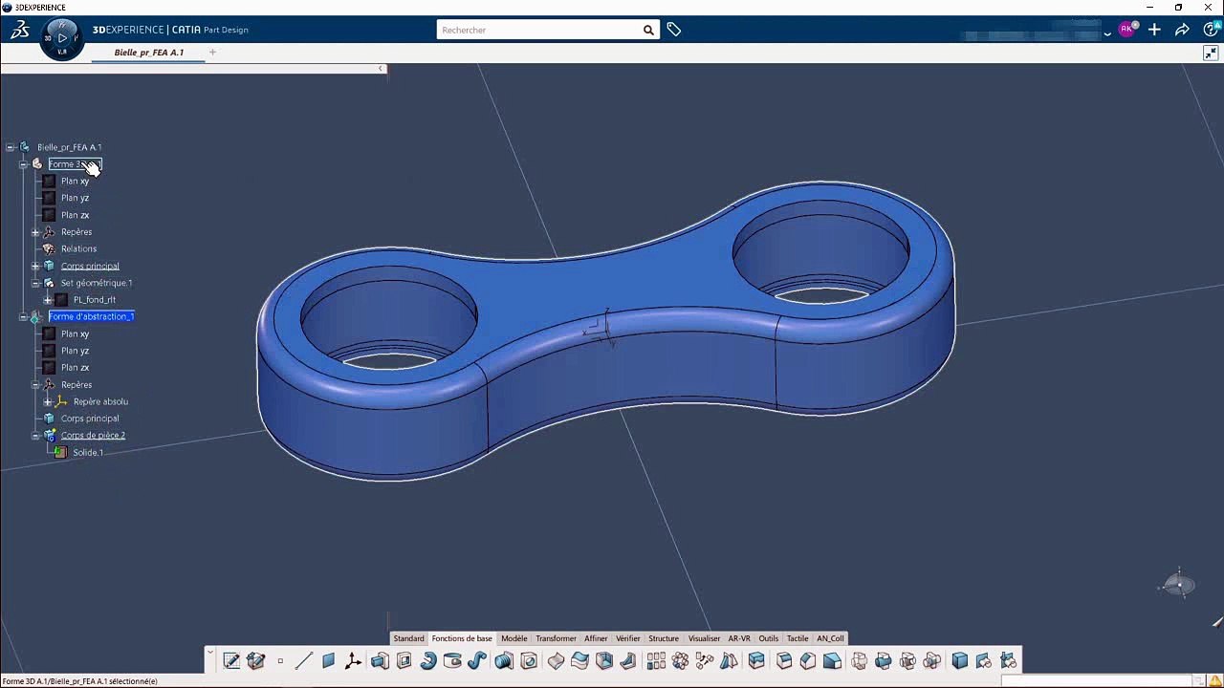This screenshot has height=688, width=1224.
Task: Activate the Pocket tool
Action: click(x=404, y=660)
